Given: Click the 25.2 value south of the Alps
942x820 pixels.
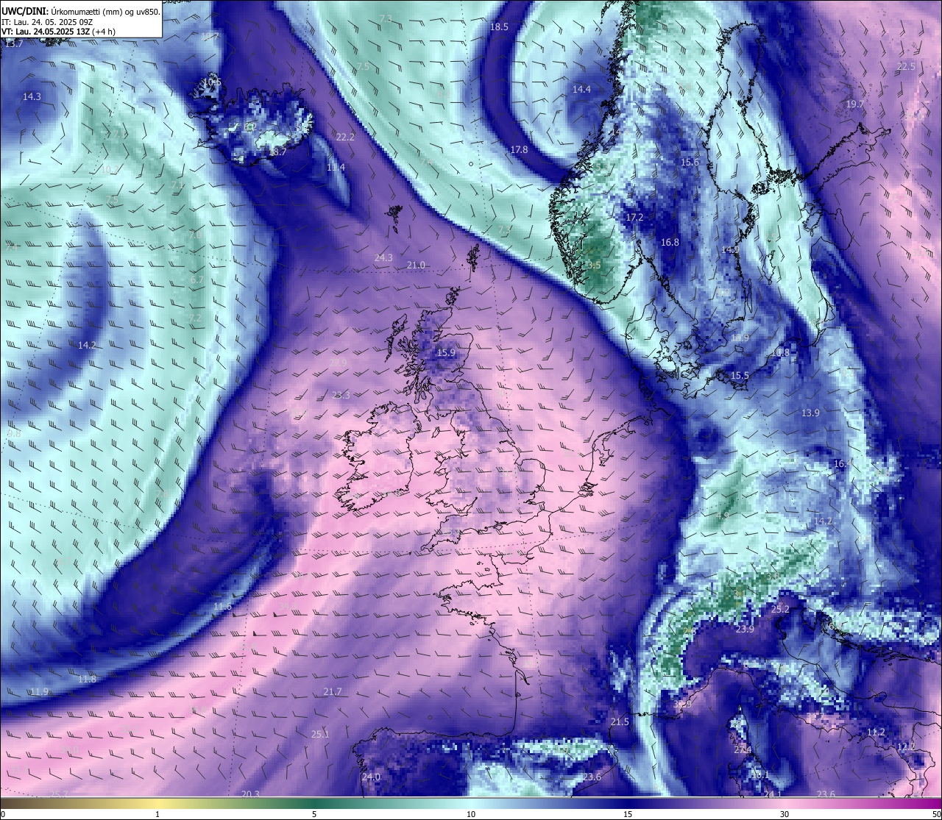Looking at the screenshot, I should [x=780, y=609].
